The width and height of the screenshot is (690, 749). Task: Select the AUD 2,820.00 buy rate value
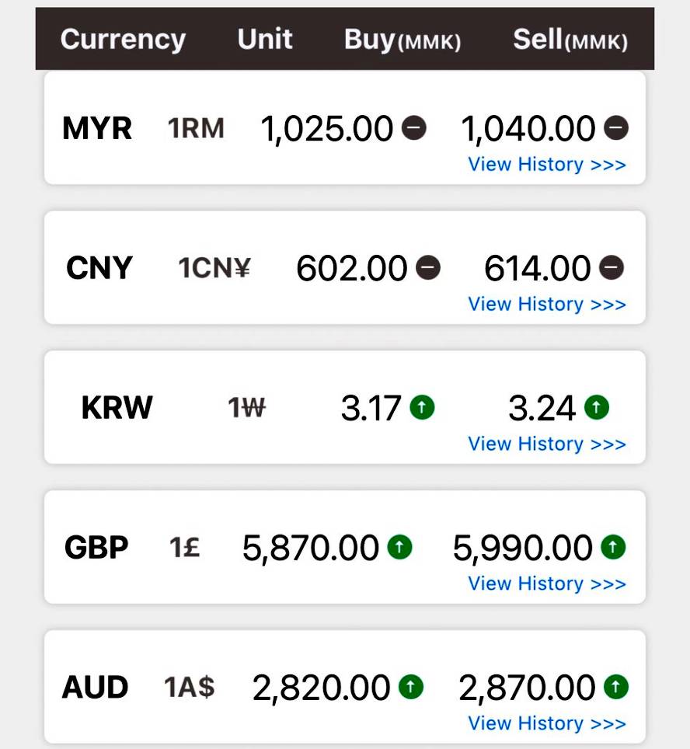point(321,688)
